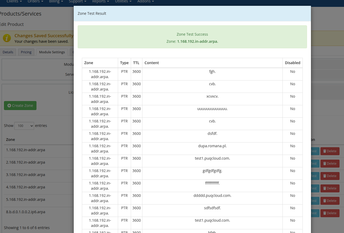344x233 pixels.
Task: Click the 'fgh.' content cell
Action: click(x=212, y=74)
